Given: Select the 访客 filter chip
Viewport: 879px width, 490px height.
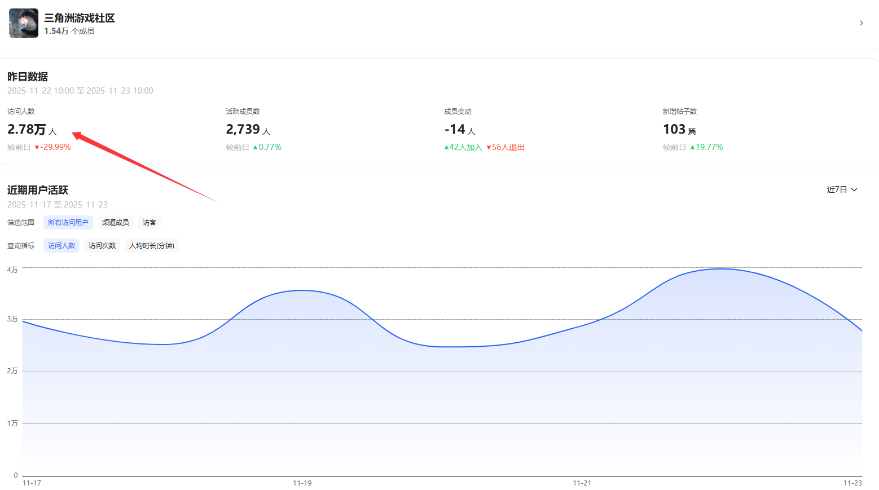Looking at the screenshot, I should [x=150, y=223].
